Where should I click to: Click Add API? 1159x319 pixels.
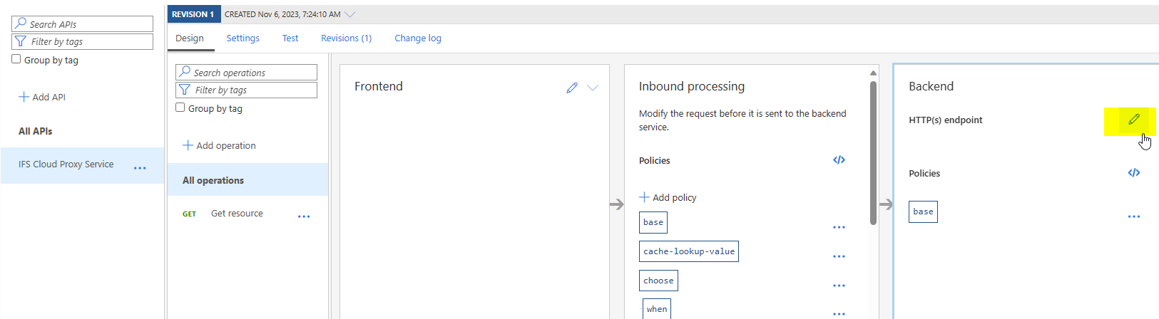pyautogui.click(x=42, y=97)
